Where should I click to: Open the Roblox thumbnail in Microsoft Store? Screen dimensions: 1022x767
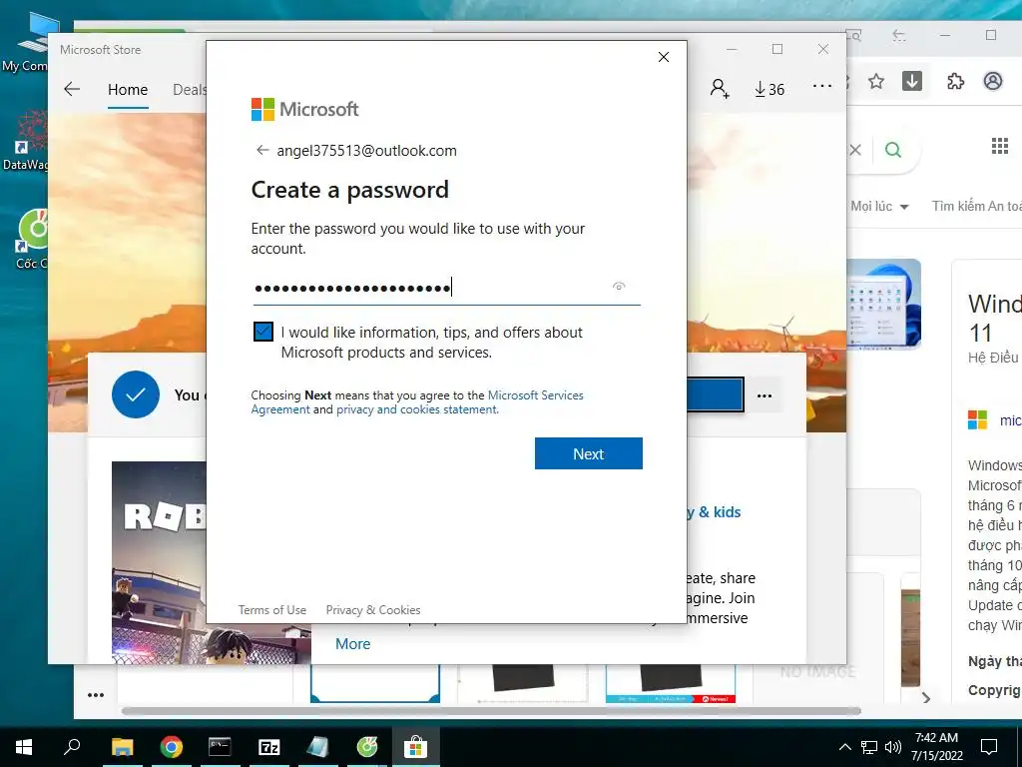pos(159,562)
